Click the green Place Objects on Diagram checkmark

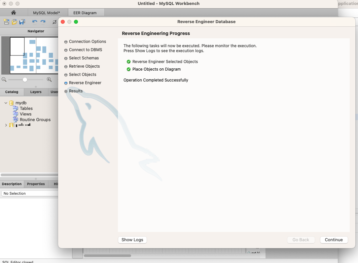128,69
